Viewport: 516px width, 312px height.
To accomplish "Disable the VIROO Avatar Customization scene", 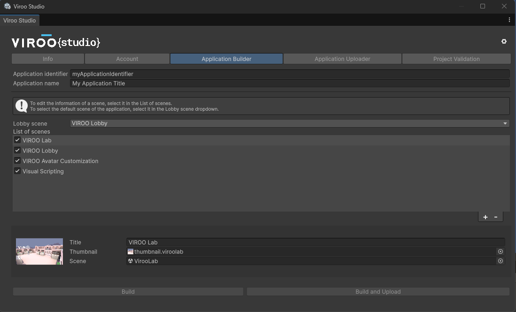I will [17, 160].
